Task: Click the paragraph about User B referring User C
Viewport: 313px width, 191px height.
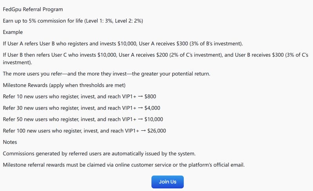Action: 155,59
